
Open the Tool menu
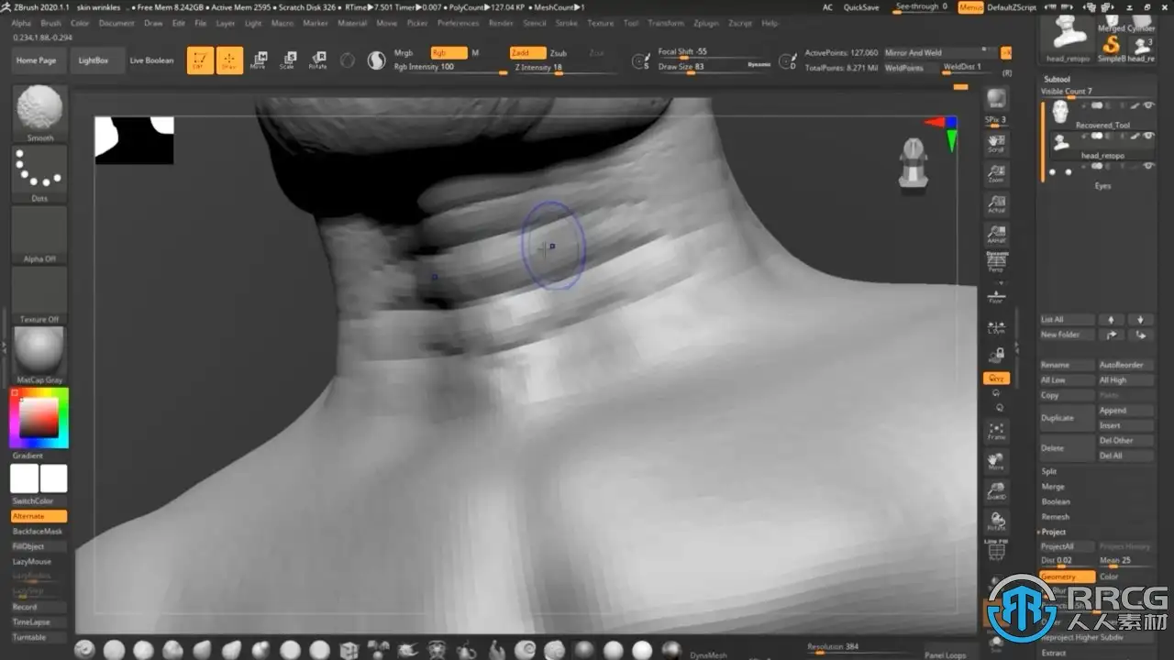coord(631,23)
